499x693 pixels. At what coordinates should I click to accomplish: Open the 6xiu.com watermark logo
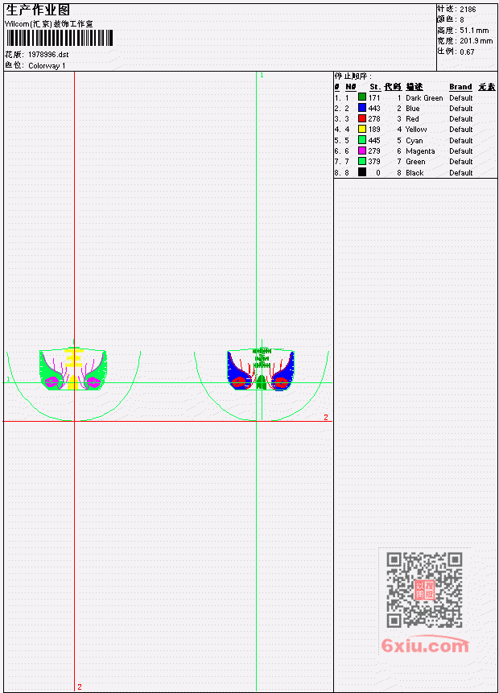(x=425, y=645)
